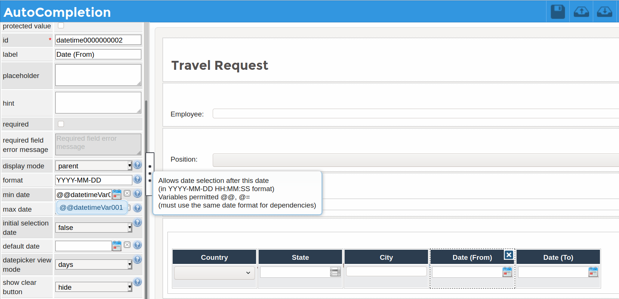Image resolution: width=619 pixels, height=299 pixels.
Task: Select the @@datetimeVar001 suggestion
Action: 91,208
